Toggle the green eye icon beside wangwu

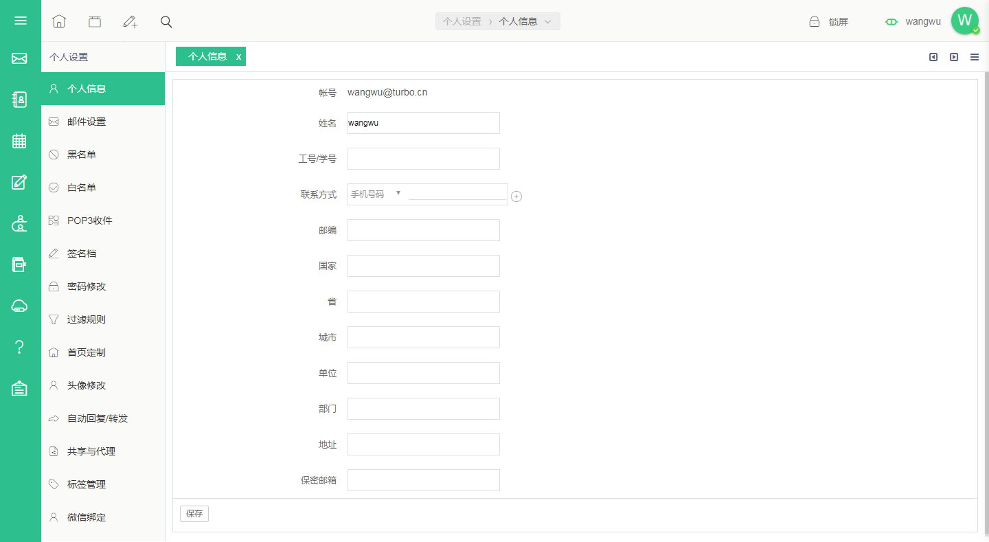tap(891, 21)
